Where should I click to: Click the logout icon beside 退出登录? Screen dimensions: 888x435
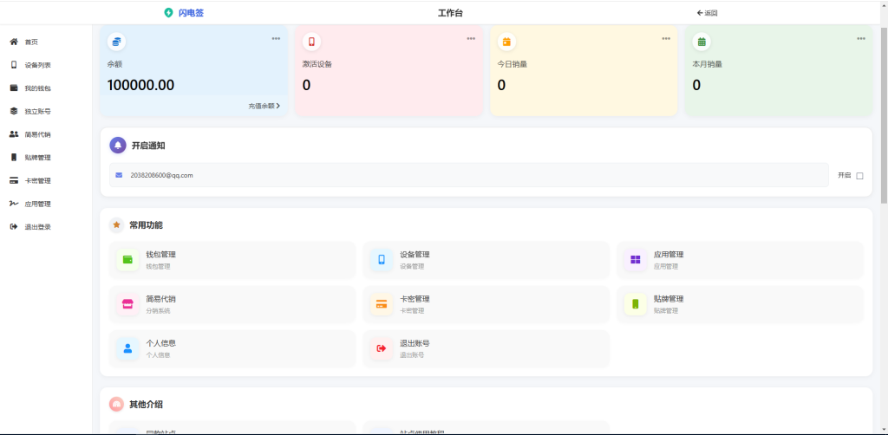(x=14, y=227)
